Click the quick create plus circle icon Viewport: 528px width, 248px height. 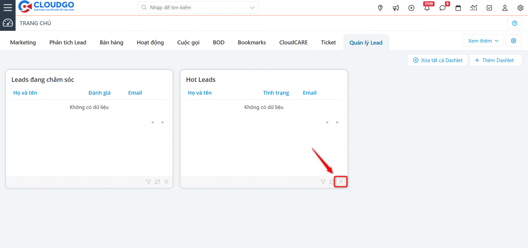(411, 8)
